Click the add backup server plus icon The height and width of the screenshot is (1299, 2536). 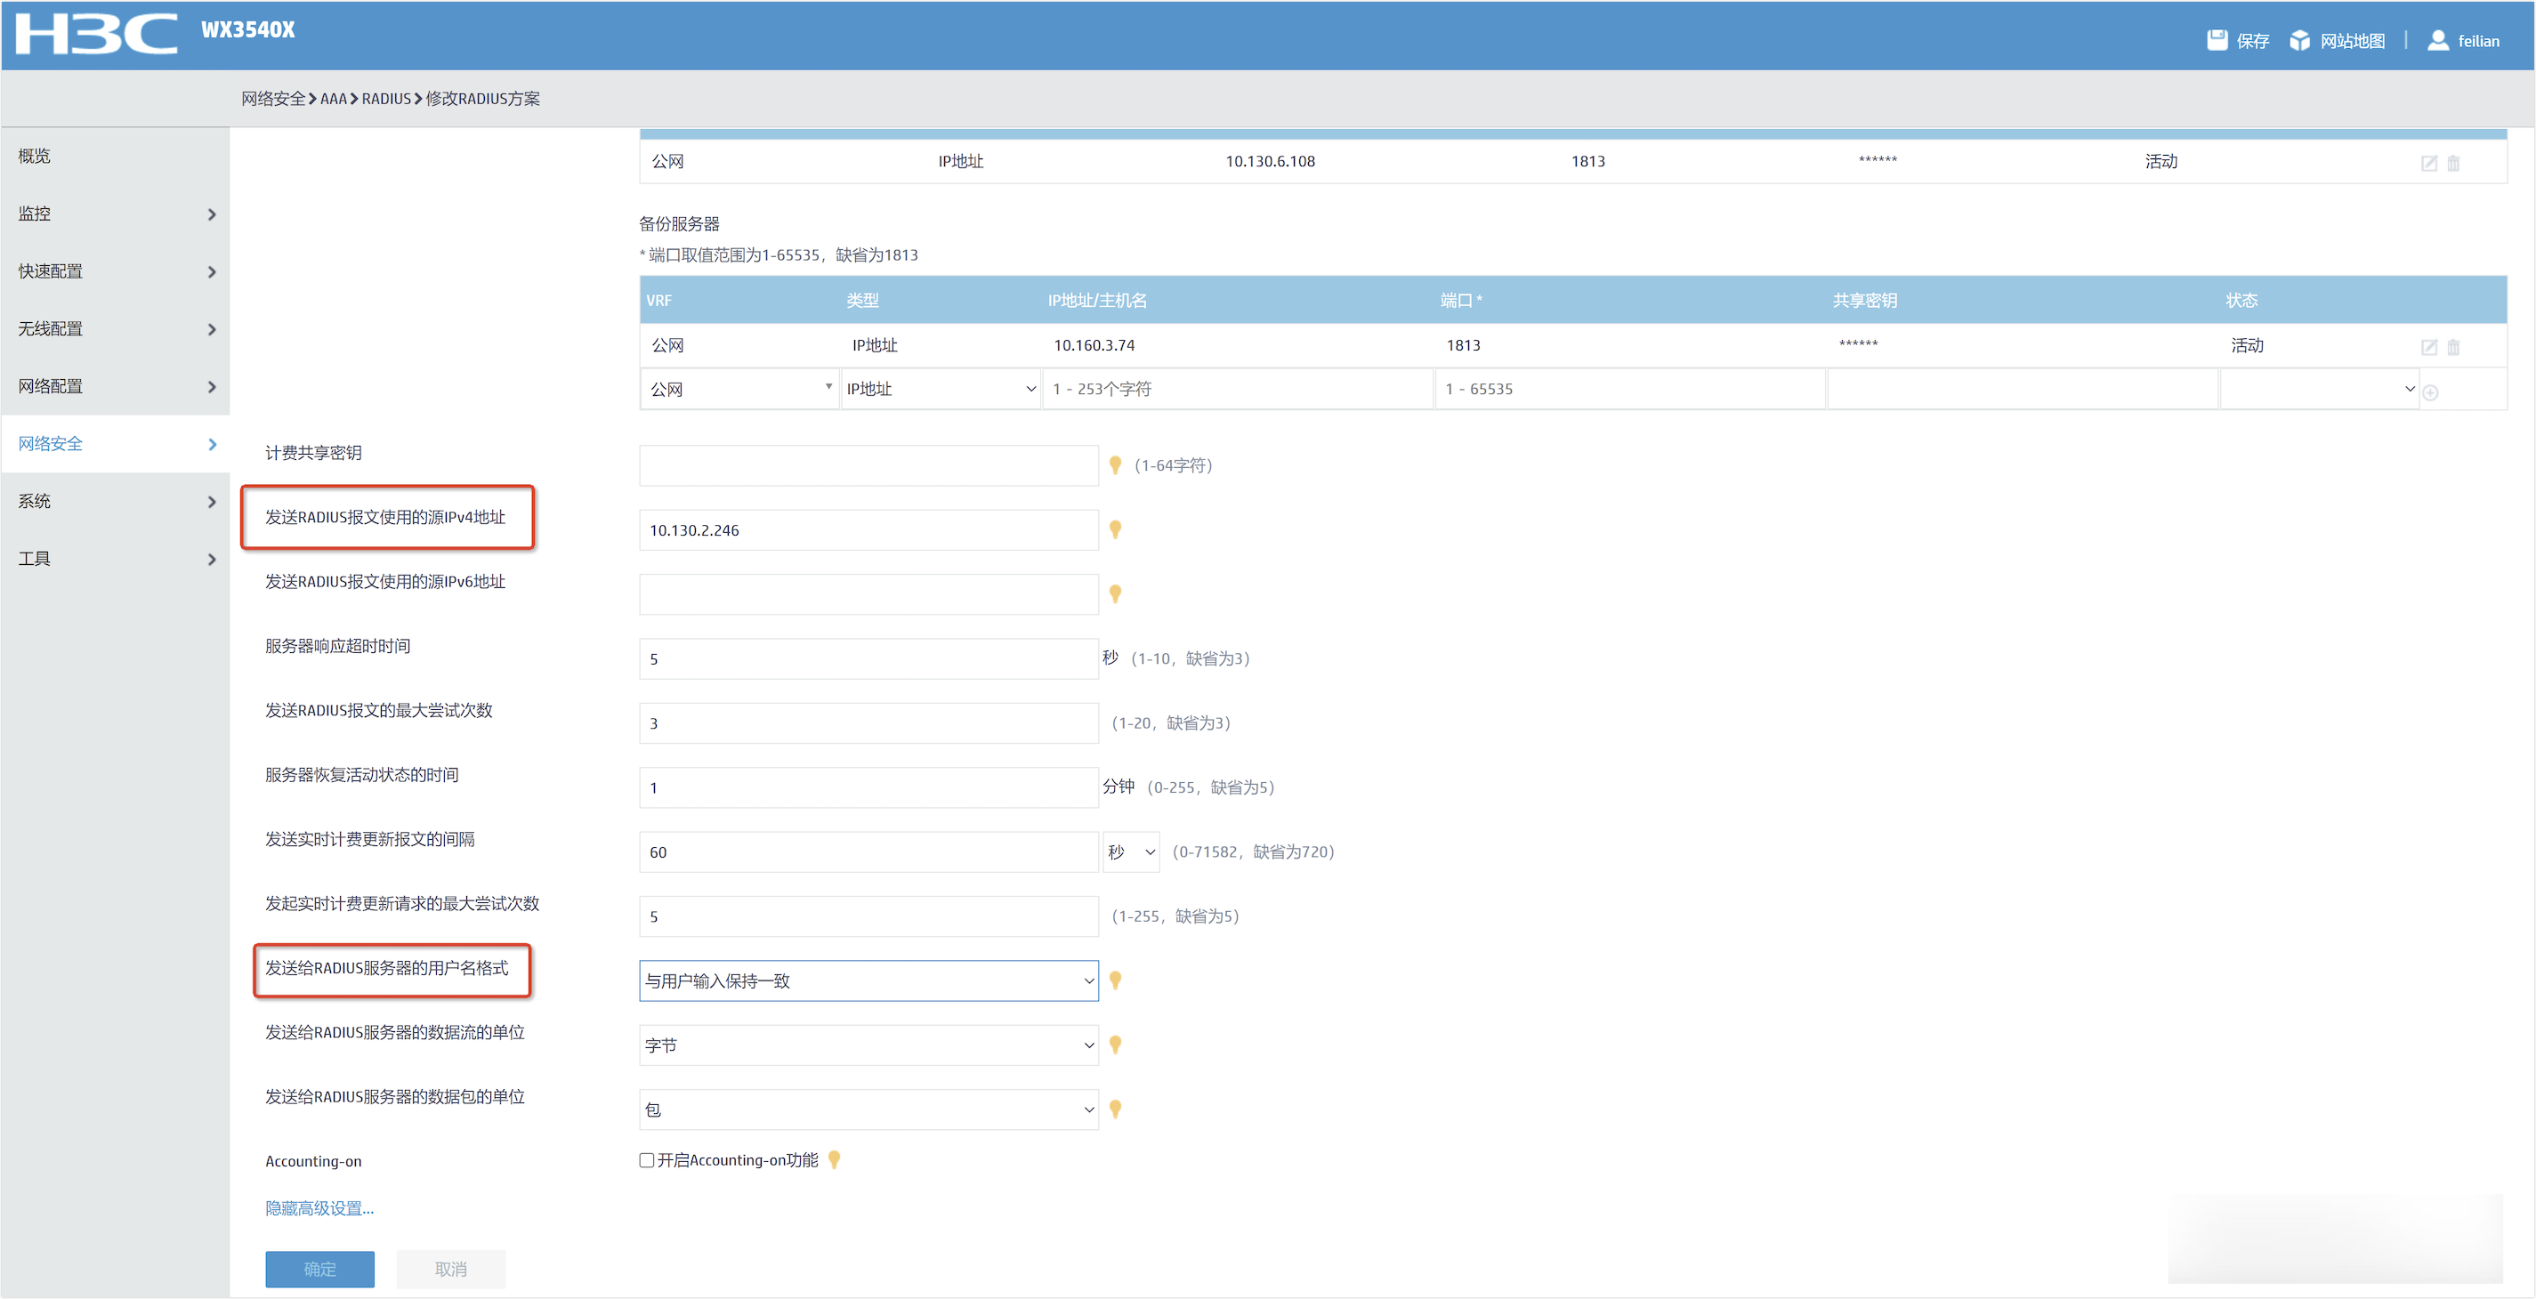(2431, 391)
